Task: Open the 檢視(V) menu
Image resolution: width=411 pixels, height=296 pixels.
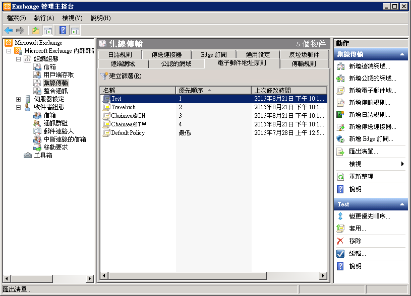Action: point(72,18)
